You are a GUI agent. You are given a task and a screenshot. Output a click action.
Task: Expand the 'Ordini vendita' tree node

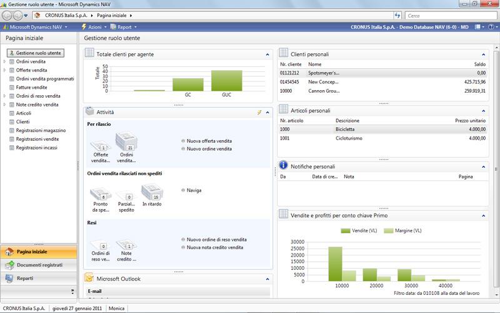[x=5, y=62]
